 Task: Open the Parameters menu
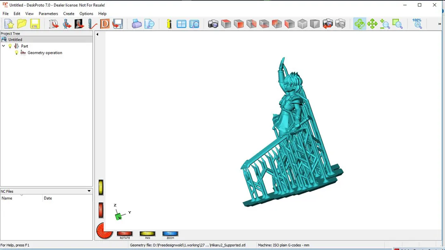click(x=48, y=14)
